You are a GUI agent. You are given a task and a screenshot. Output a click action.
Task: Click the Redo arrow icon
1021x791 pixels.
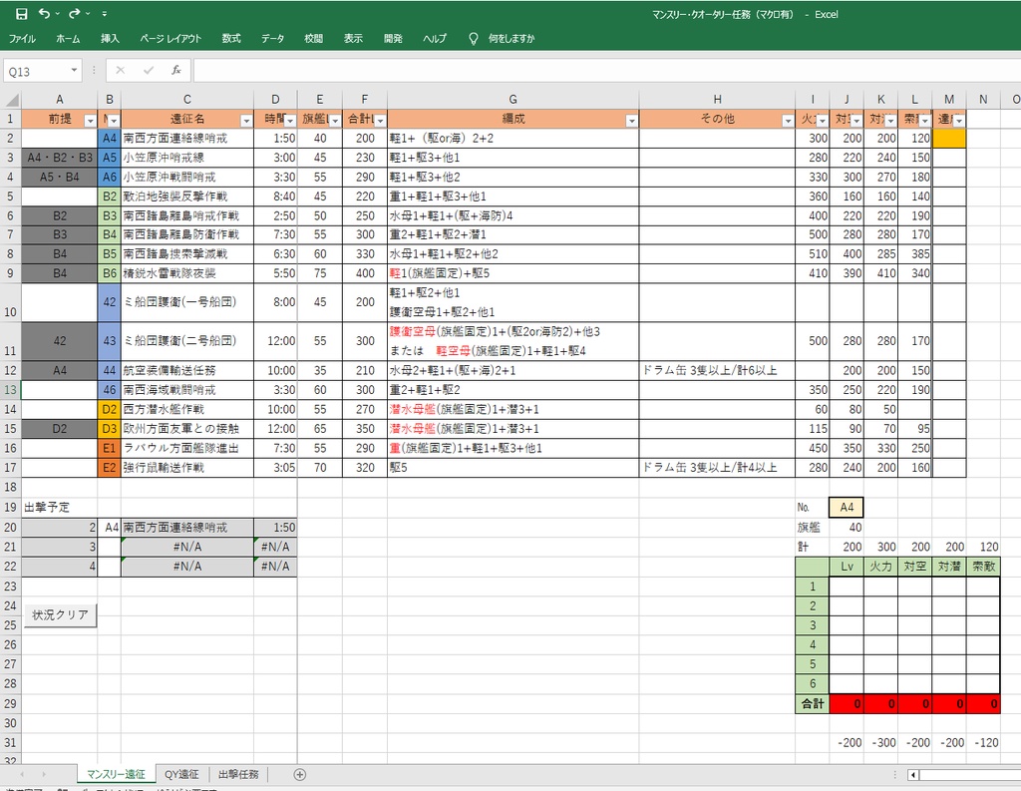coord(74,14)
